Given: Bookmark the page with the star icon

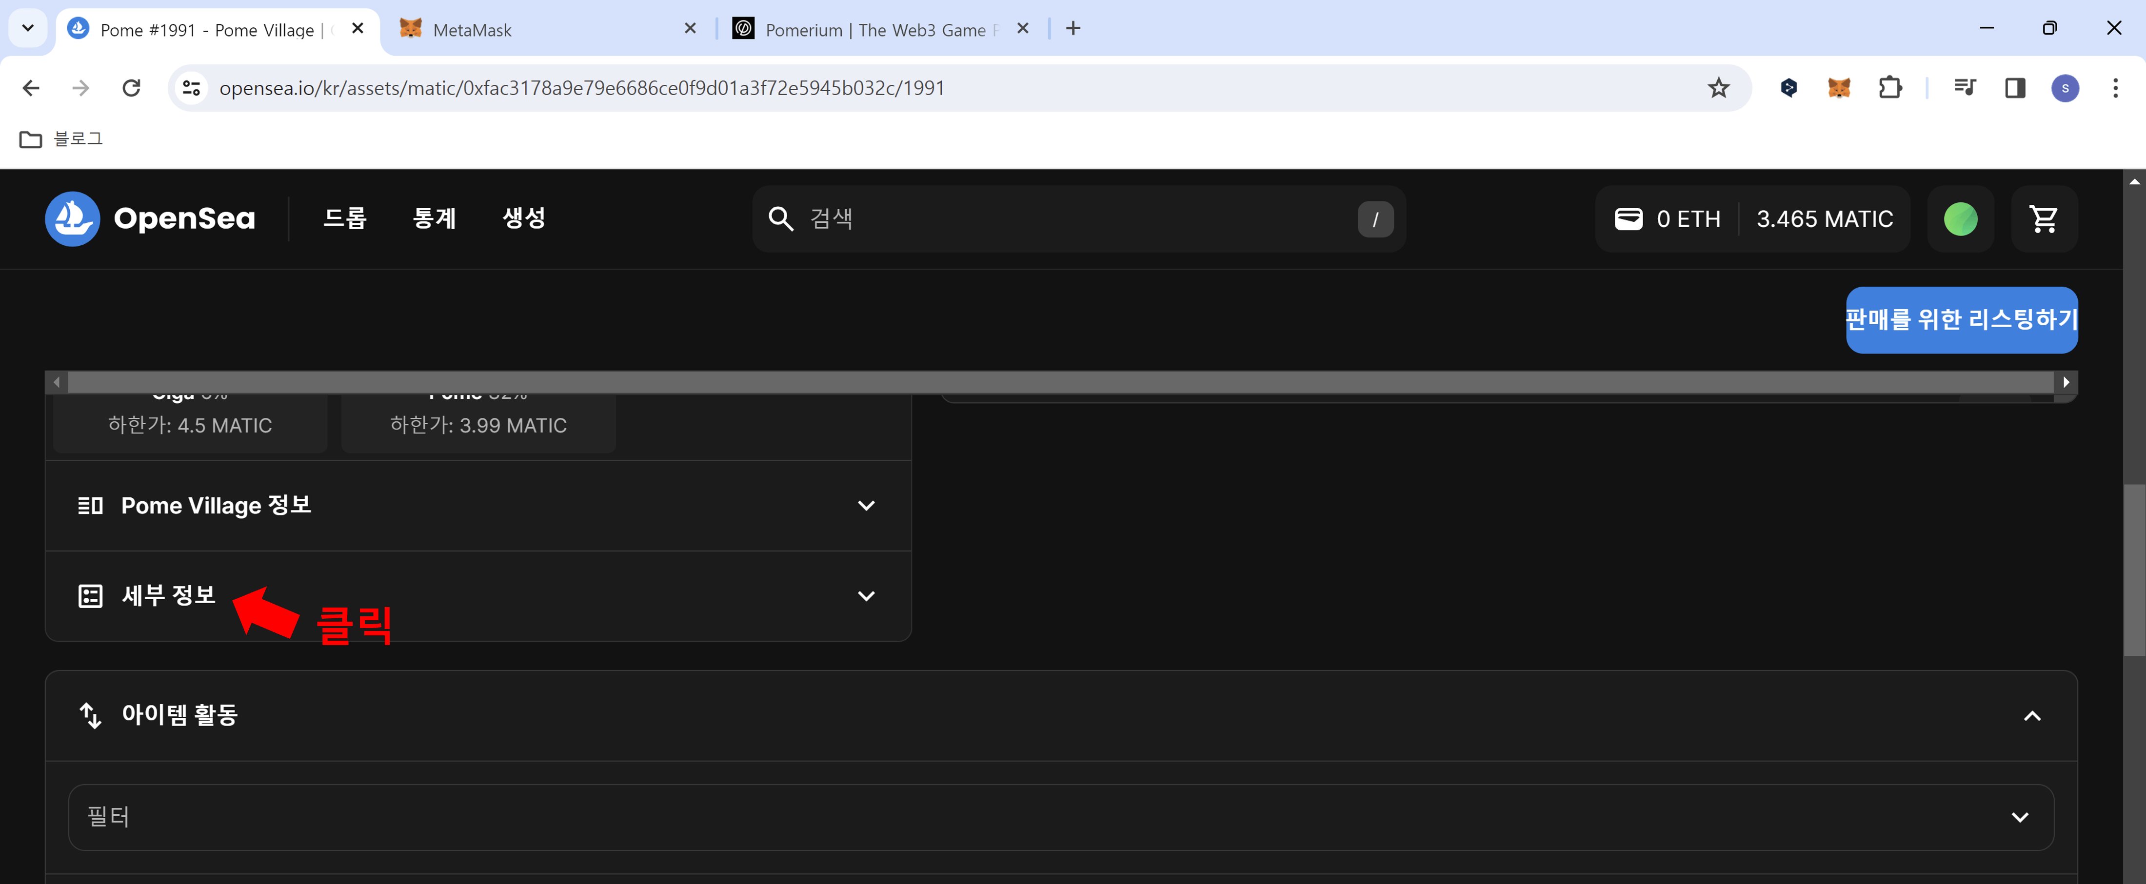Looking at the screenshot, I should pyautogui.click(x=1719, y=87).
